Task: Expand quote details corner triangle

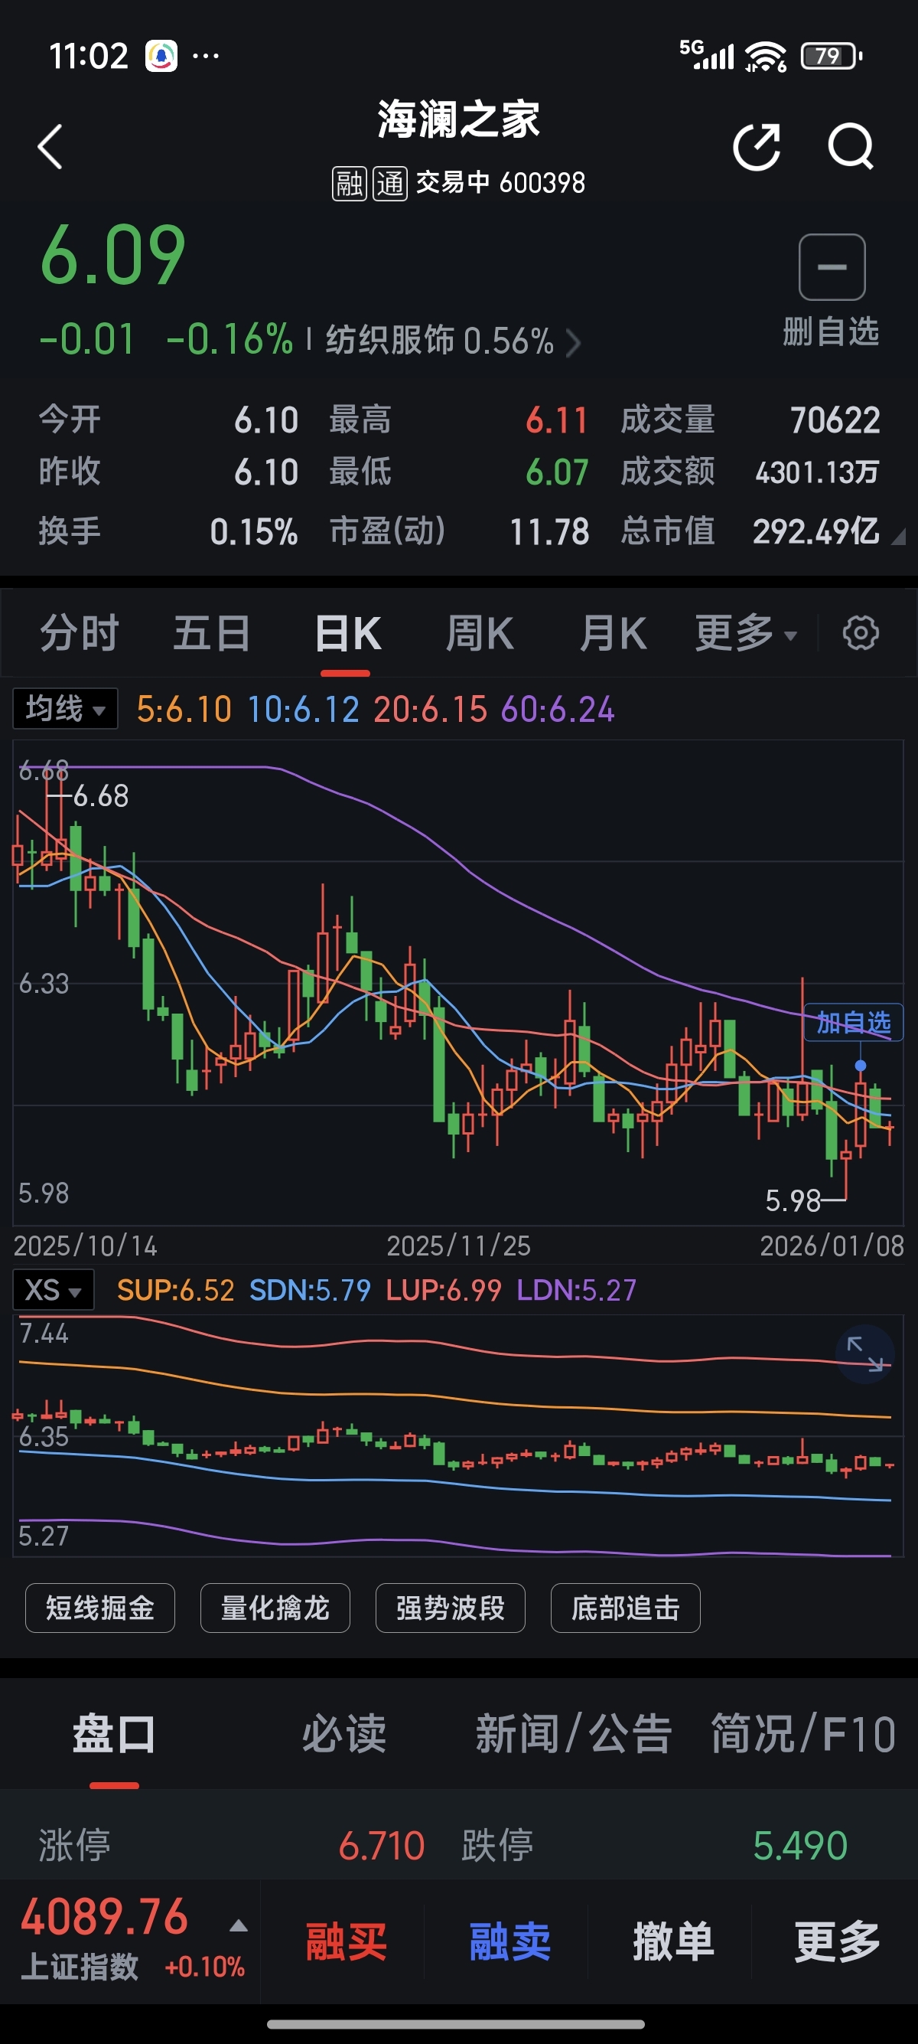Action: 898,537
